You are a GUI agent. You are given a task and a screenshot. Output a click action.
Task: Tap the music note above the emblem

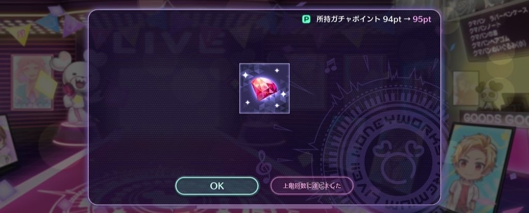click(x=331, y=64)
